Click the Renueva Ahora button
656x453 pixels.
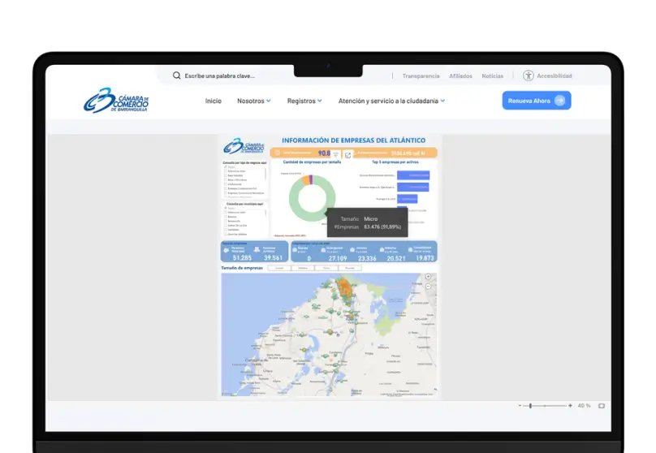[x=537, y=101]
